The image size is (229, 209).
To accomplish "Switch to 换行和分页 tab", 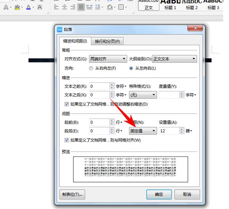I will (x=107, y=41).
